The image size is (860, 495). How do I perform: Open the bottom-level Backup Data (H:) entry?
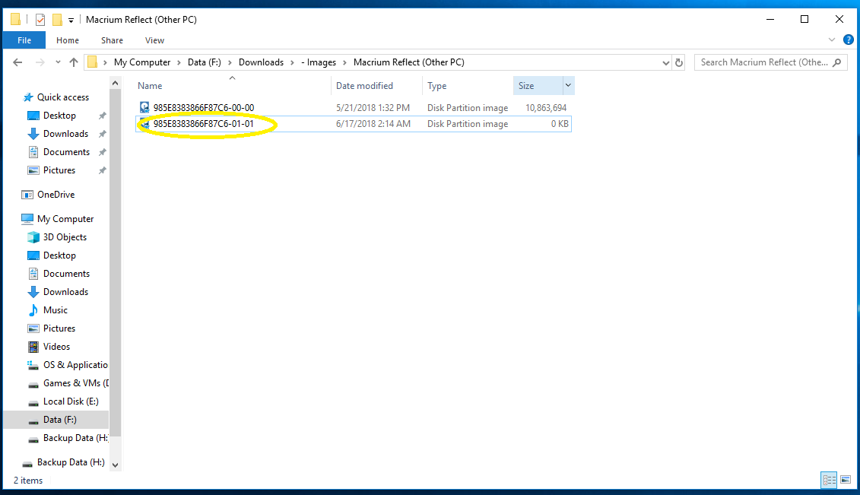(70, 462)
